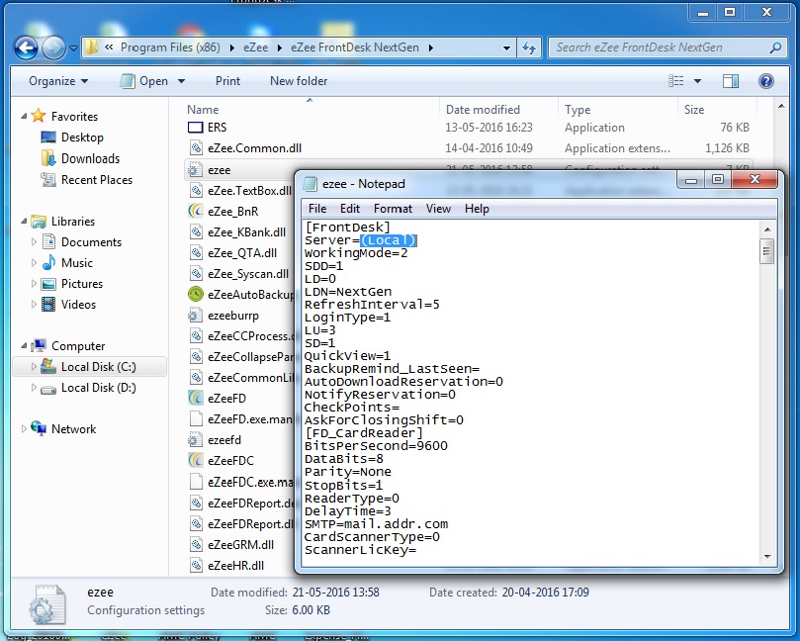Click Notepad scrollbar down arrow
The height and width of the screenshot is (641, 800).
click(766, 557)
